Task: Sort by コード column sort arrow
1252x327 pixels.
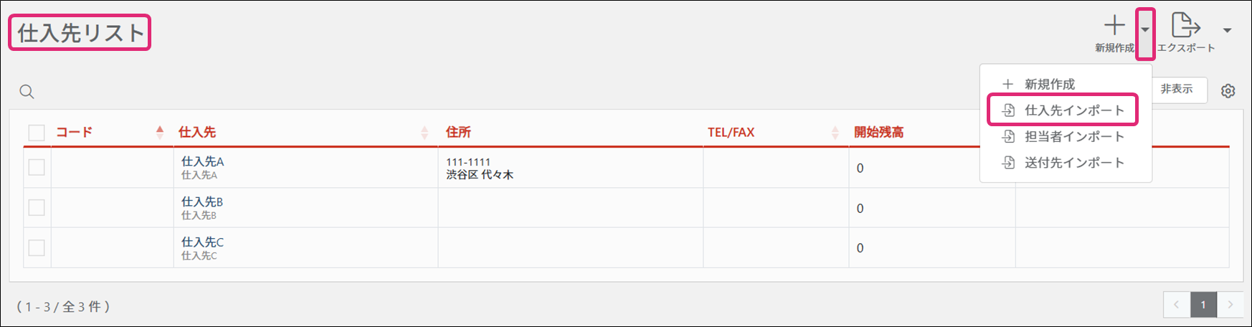Action: tap(159, 132)
